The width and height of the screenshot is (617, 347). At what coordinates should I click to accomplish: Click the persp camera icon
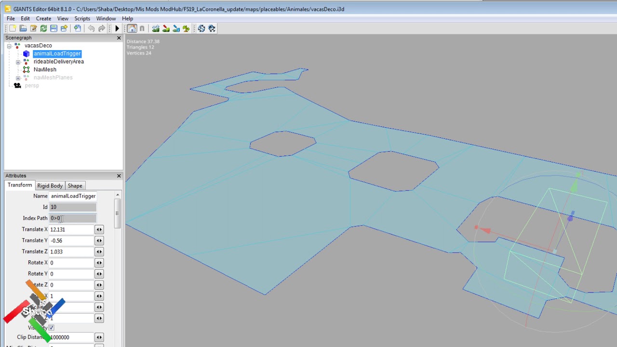17,85
